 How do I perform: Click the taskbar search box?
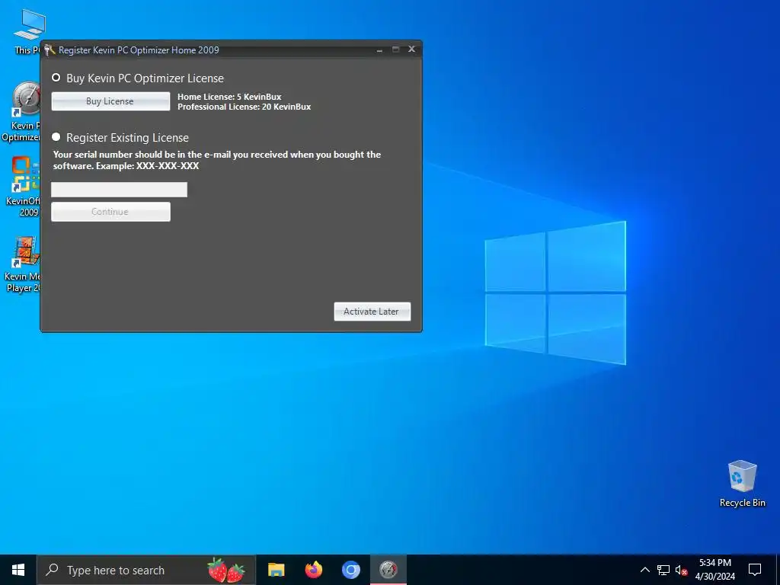point(146,570)
